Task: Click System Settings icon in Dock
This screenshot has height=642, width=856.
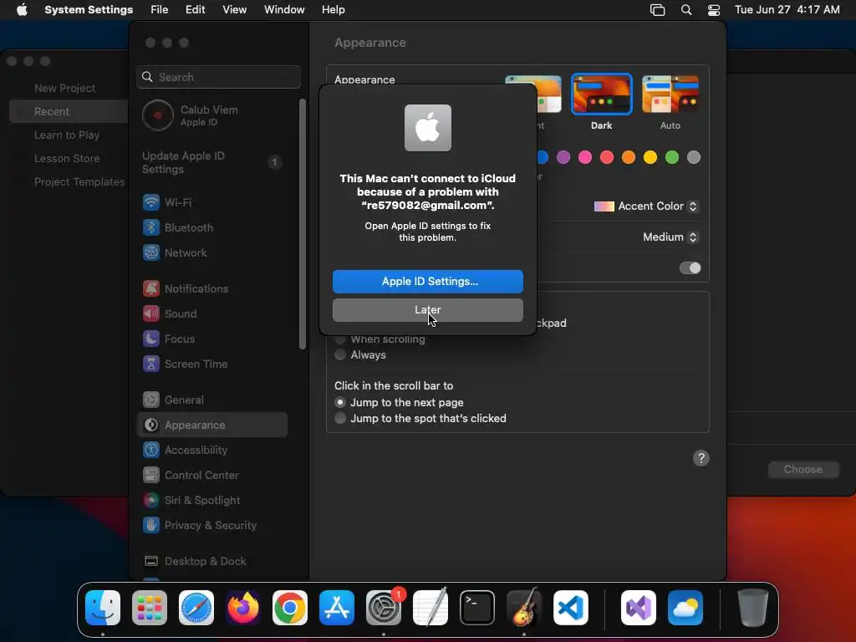Action: (x=383, y=608)
